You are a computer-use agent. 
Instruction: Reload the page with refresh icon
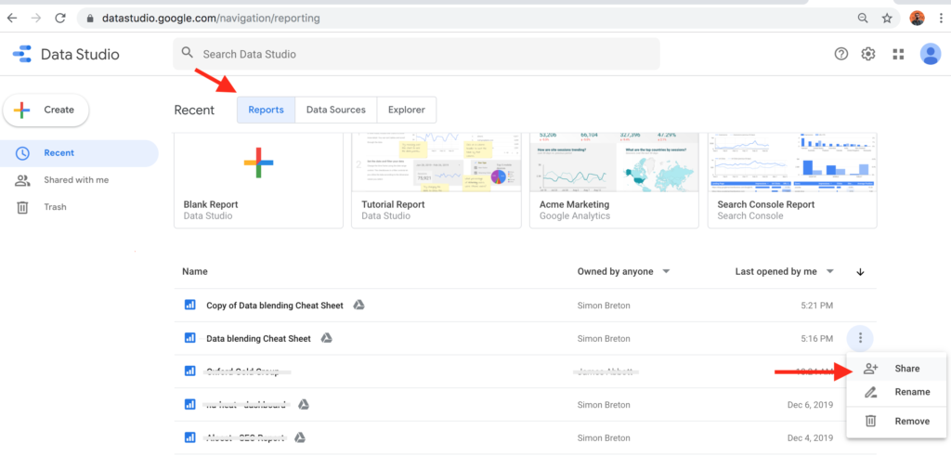(x=60, y=19)
